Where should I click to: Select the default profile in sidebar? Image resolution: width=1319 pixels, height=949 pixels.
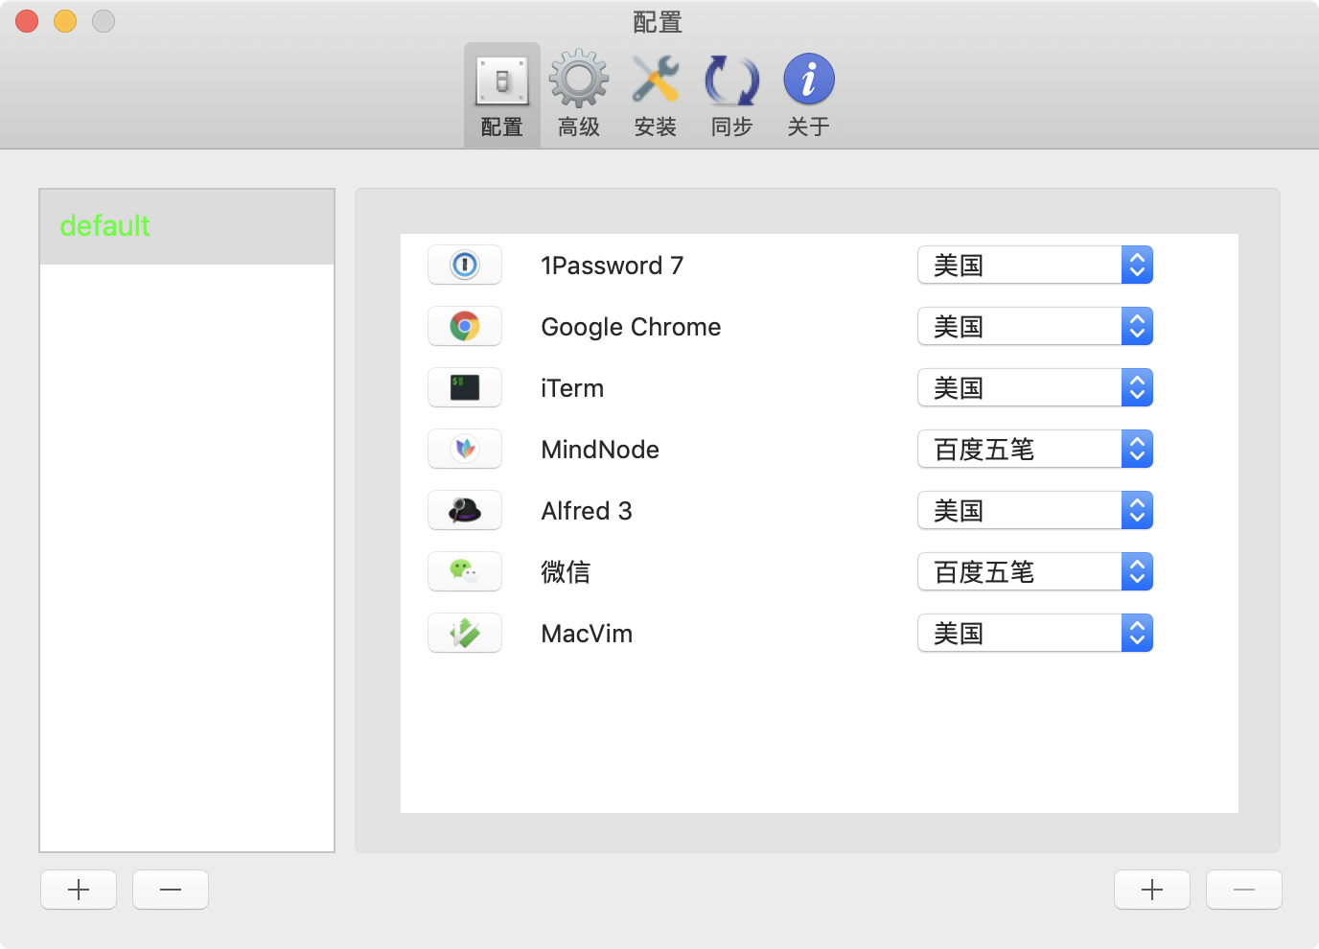[187, 226]
